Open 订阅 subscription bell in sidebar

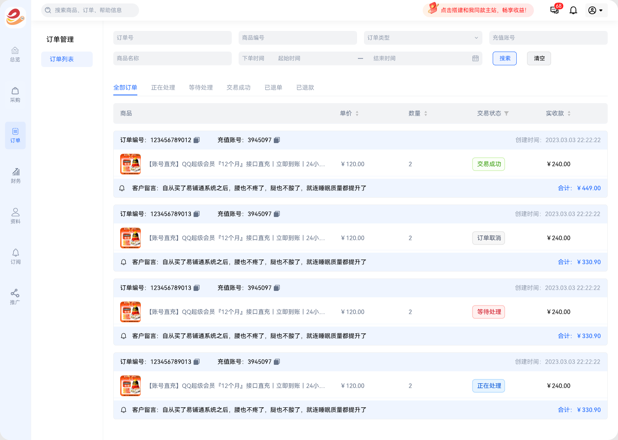click(15, 257)
